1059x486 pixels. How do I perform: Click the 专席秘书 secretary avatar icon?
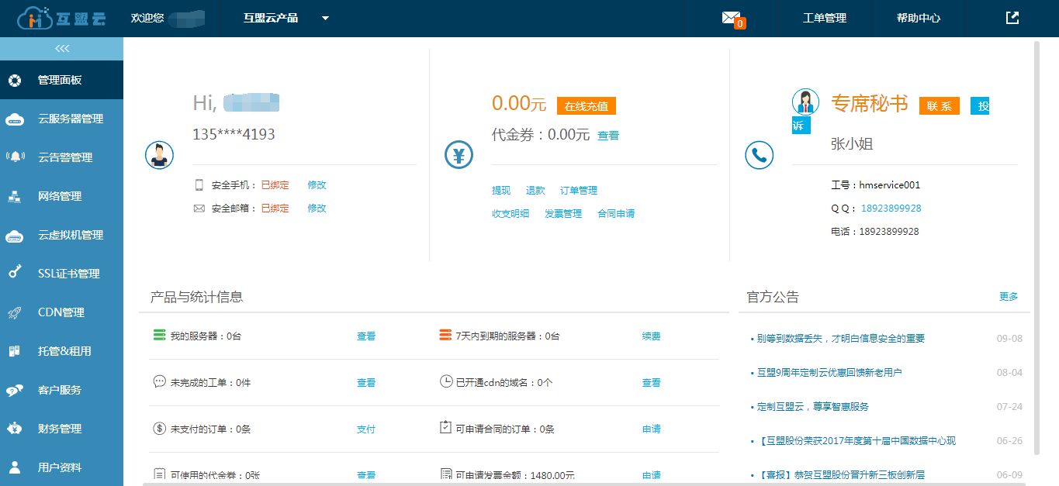805,102
